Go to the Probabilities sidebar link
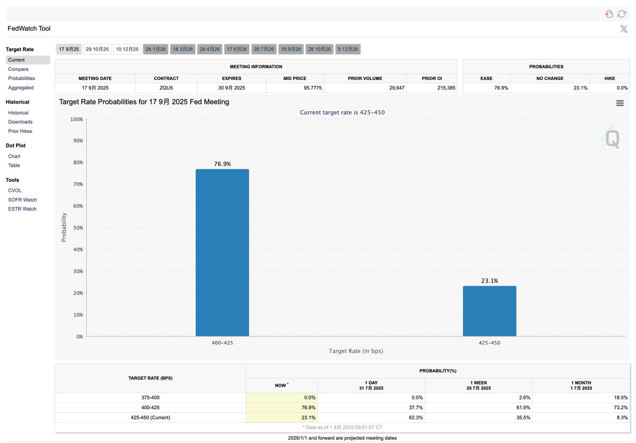 click(22, 78)
